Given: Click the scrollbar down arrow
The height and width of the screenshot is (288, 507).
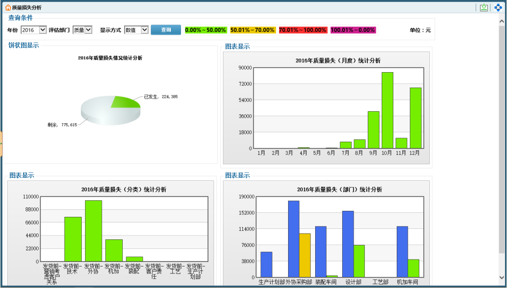Looking at the screenshot, I should pos(501,277).
